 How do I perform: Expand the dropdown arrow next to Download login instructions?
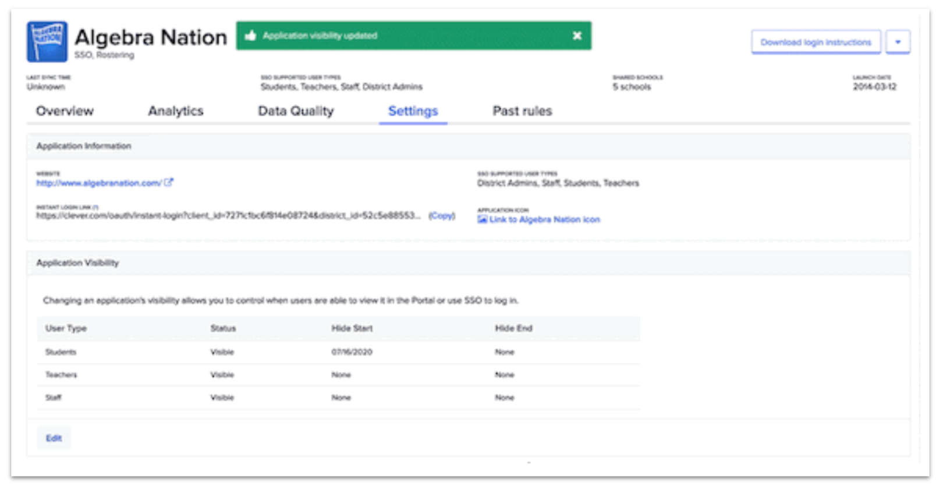(898, 42)
